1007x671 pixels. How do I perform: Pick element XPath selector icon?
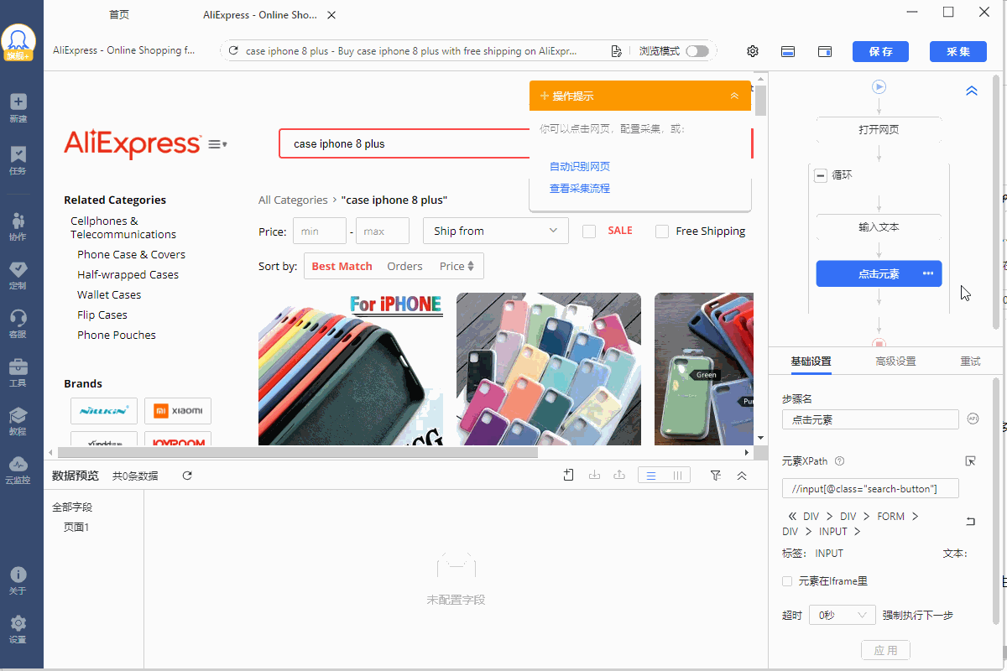tap(971, 460)
